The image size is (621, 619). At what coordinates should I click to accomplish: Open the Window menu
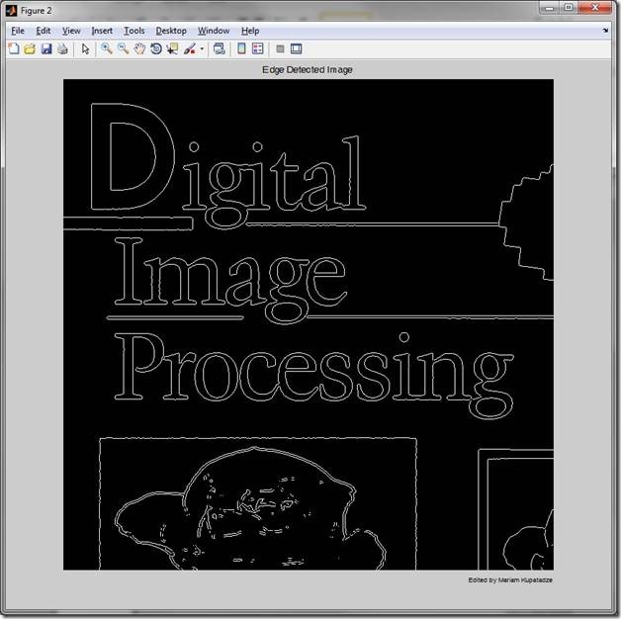214,31
